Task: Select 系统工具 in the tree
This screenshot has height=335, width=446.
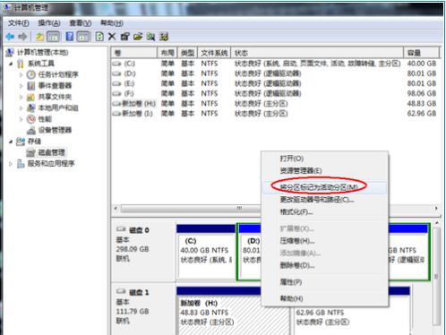Action: click(41, 64)
